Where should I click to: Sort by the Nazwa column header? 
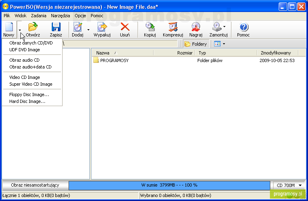(123, 53)
